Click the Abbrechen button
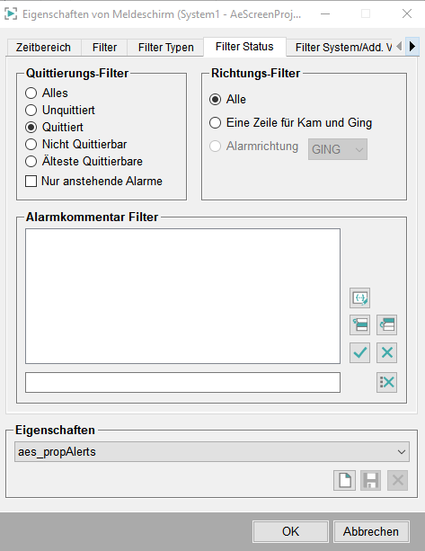The image size is (425, 551). 371,531
